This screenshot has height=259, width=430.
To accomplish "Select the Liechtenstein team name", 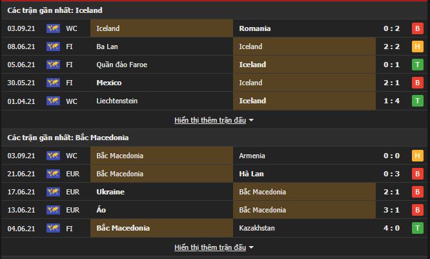I will click(x=117, y=101).
